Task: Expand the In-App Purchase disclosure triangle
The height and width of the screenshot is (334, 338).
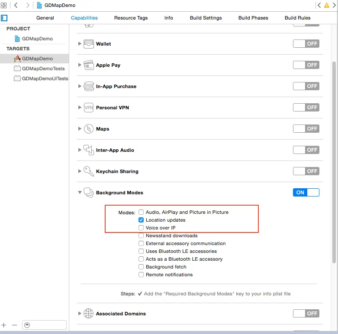Action: point(80,86)
